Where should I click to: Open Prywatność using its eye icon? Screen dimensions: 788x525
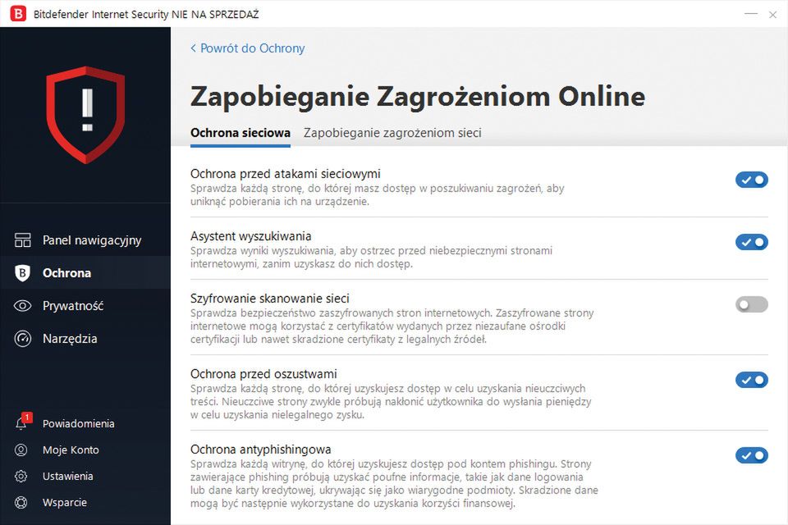click(x=22, y=305)
